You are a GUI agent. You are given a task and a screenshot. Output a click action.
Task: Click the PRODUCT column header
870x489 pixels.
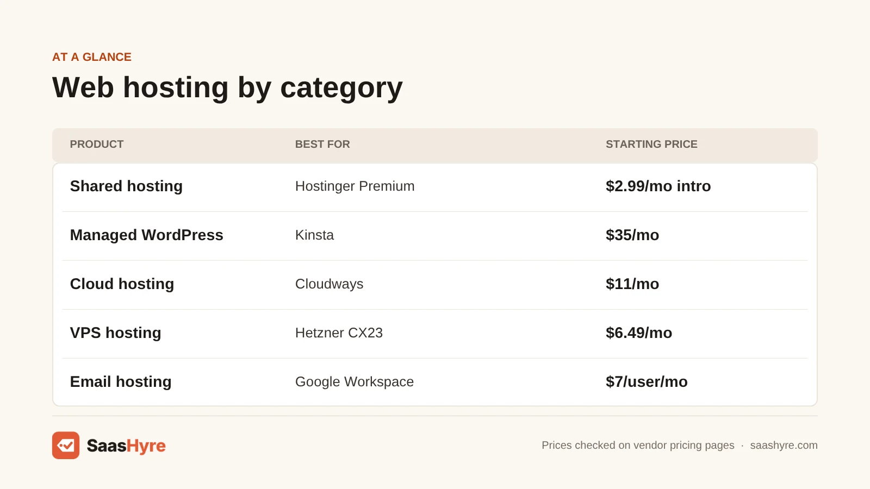point(97,144)
